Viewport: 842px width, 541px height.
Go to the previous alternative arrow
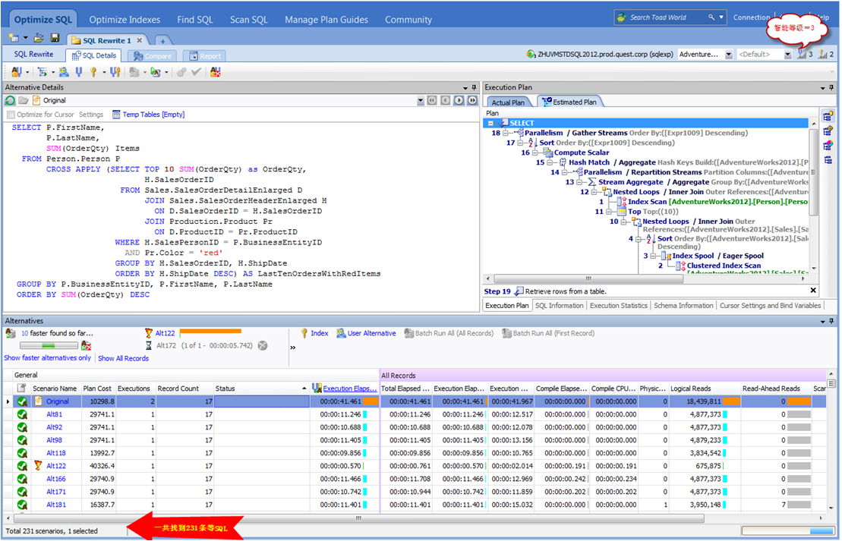click(x=445, y=100)
